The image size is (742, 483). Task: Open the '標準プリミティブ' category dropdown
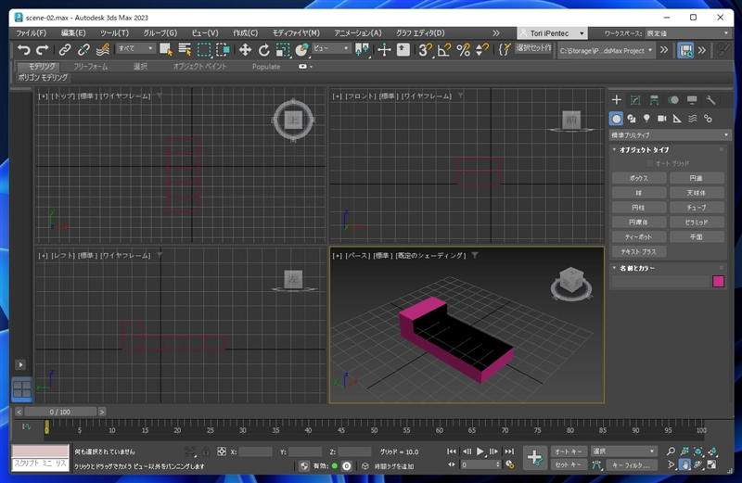coord(669,134)
